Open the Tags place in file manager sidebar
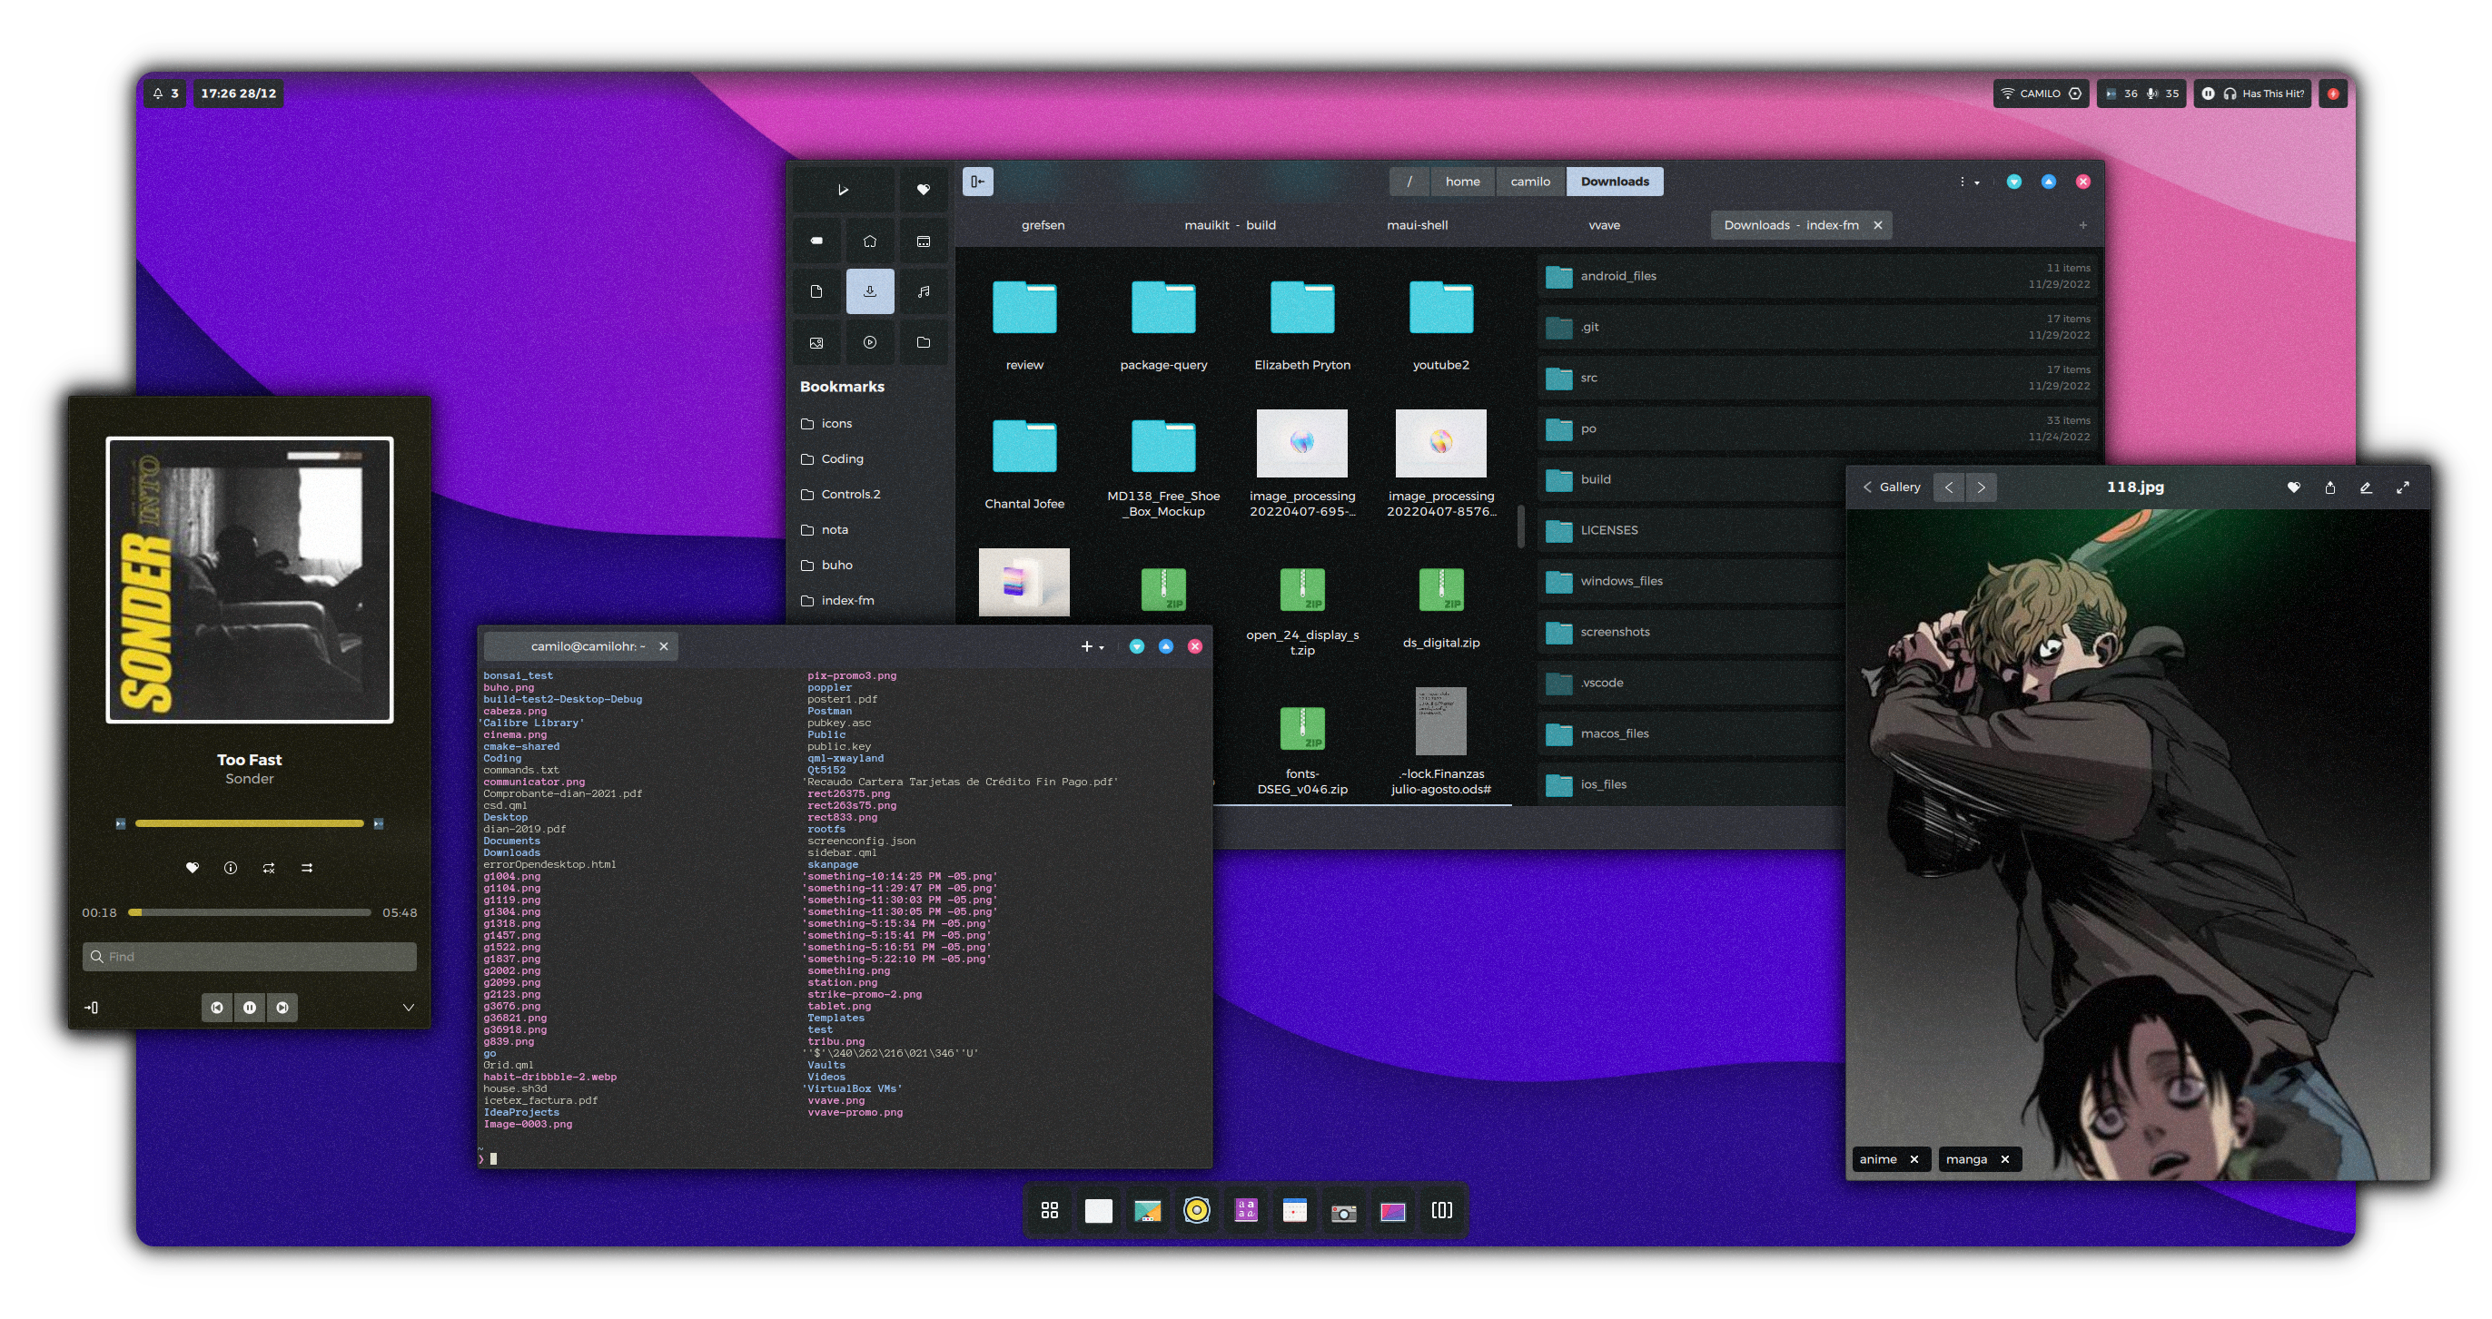Screen dimensions: 2492x1319 (x=816, y=241)
